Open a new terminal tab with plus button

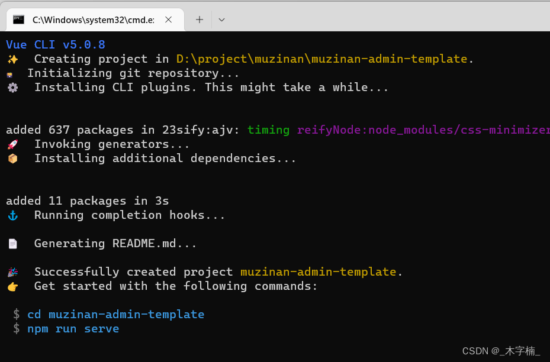[x=200, y=20]
